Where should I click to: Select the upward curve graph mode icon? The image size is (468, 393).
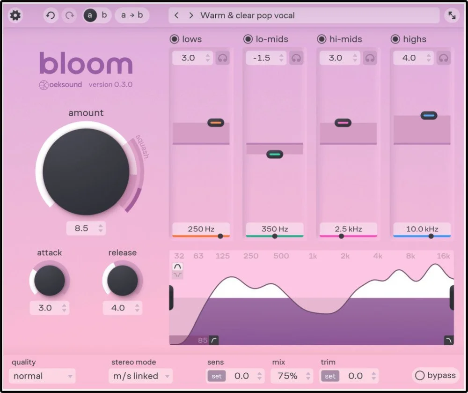point(177,267)
